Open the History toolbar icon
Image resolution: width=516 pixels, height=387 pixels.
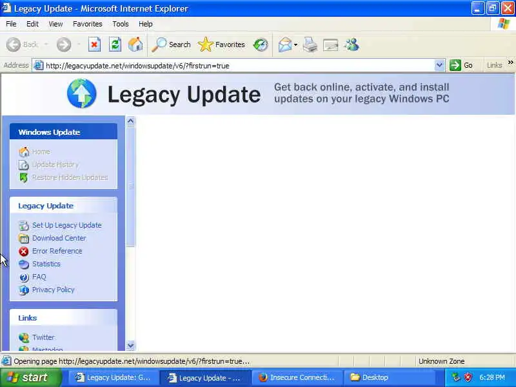[261, 45]
